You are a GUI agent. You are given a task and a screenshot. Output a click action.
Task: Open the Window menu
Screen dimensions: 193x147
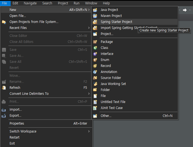coord(91,3)
